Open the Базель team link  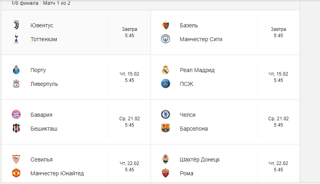(x=189, y=25)
